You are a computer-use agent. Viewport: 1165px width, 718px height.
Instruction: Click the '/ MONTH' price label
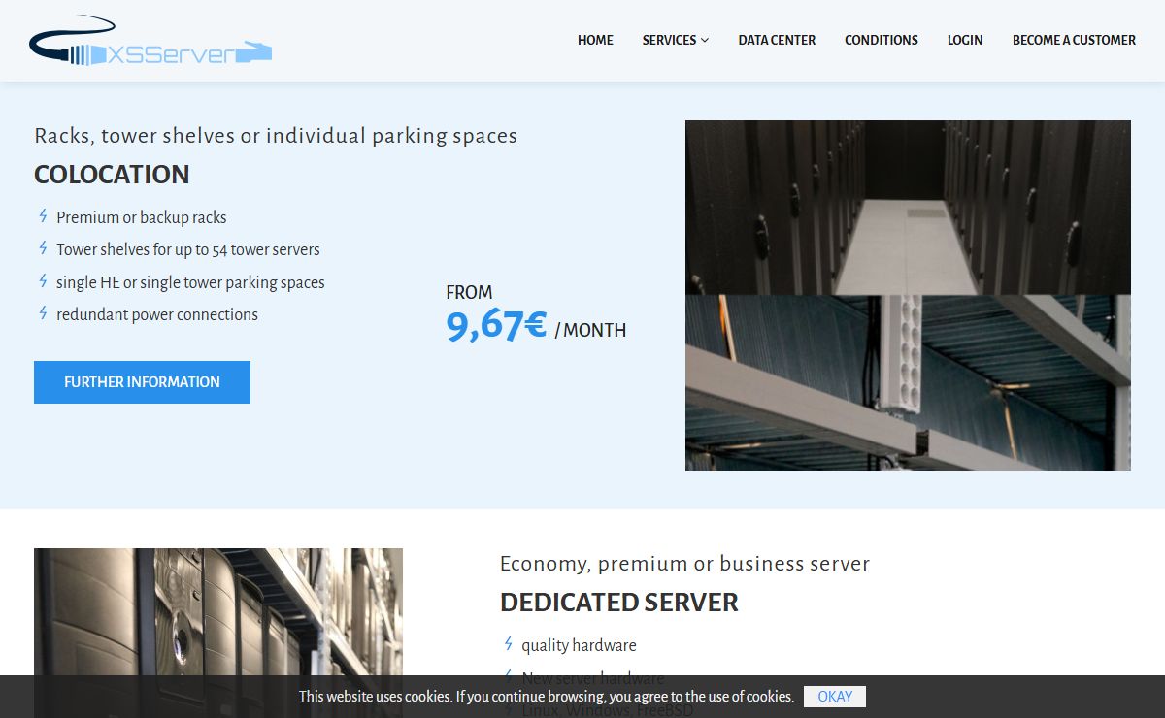tap(590, 330)
